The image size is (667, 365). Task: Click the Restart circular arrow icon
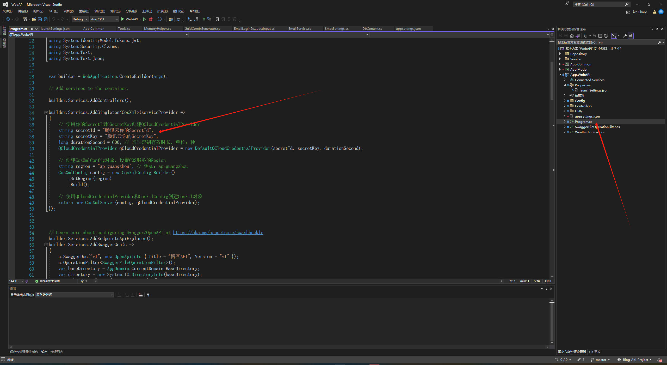(159, 19)
